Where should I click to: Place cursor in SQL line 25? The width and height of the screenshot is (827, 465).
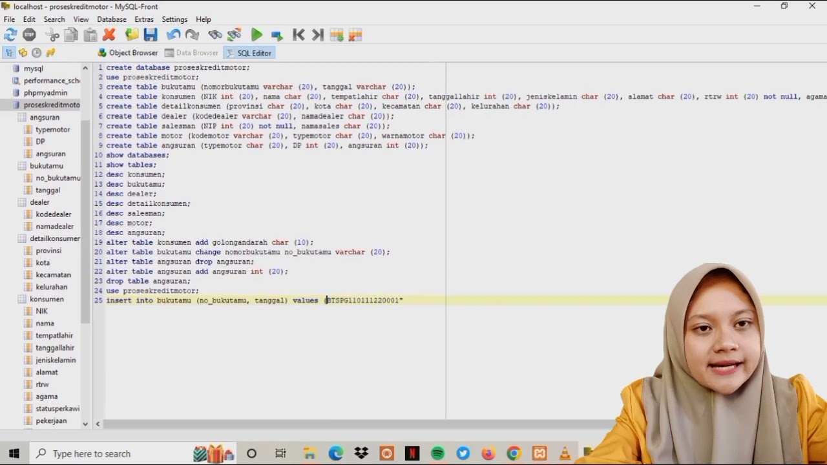(x=465, y=300)
